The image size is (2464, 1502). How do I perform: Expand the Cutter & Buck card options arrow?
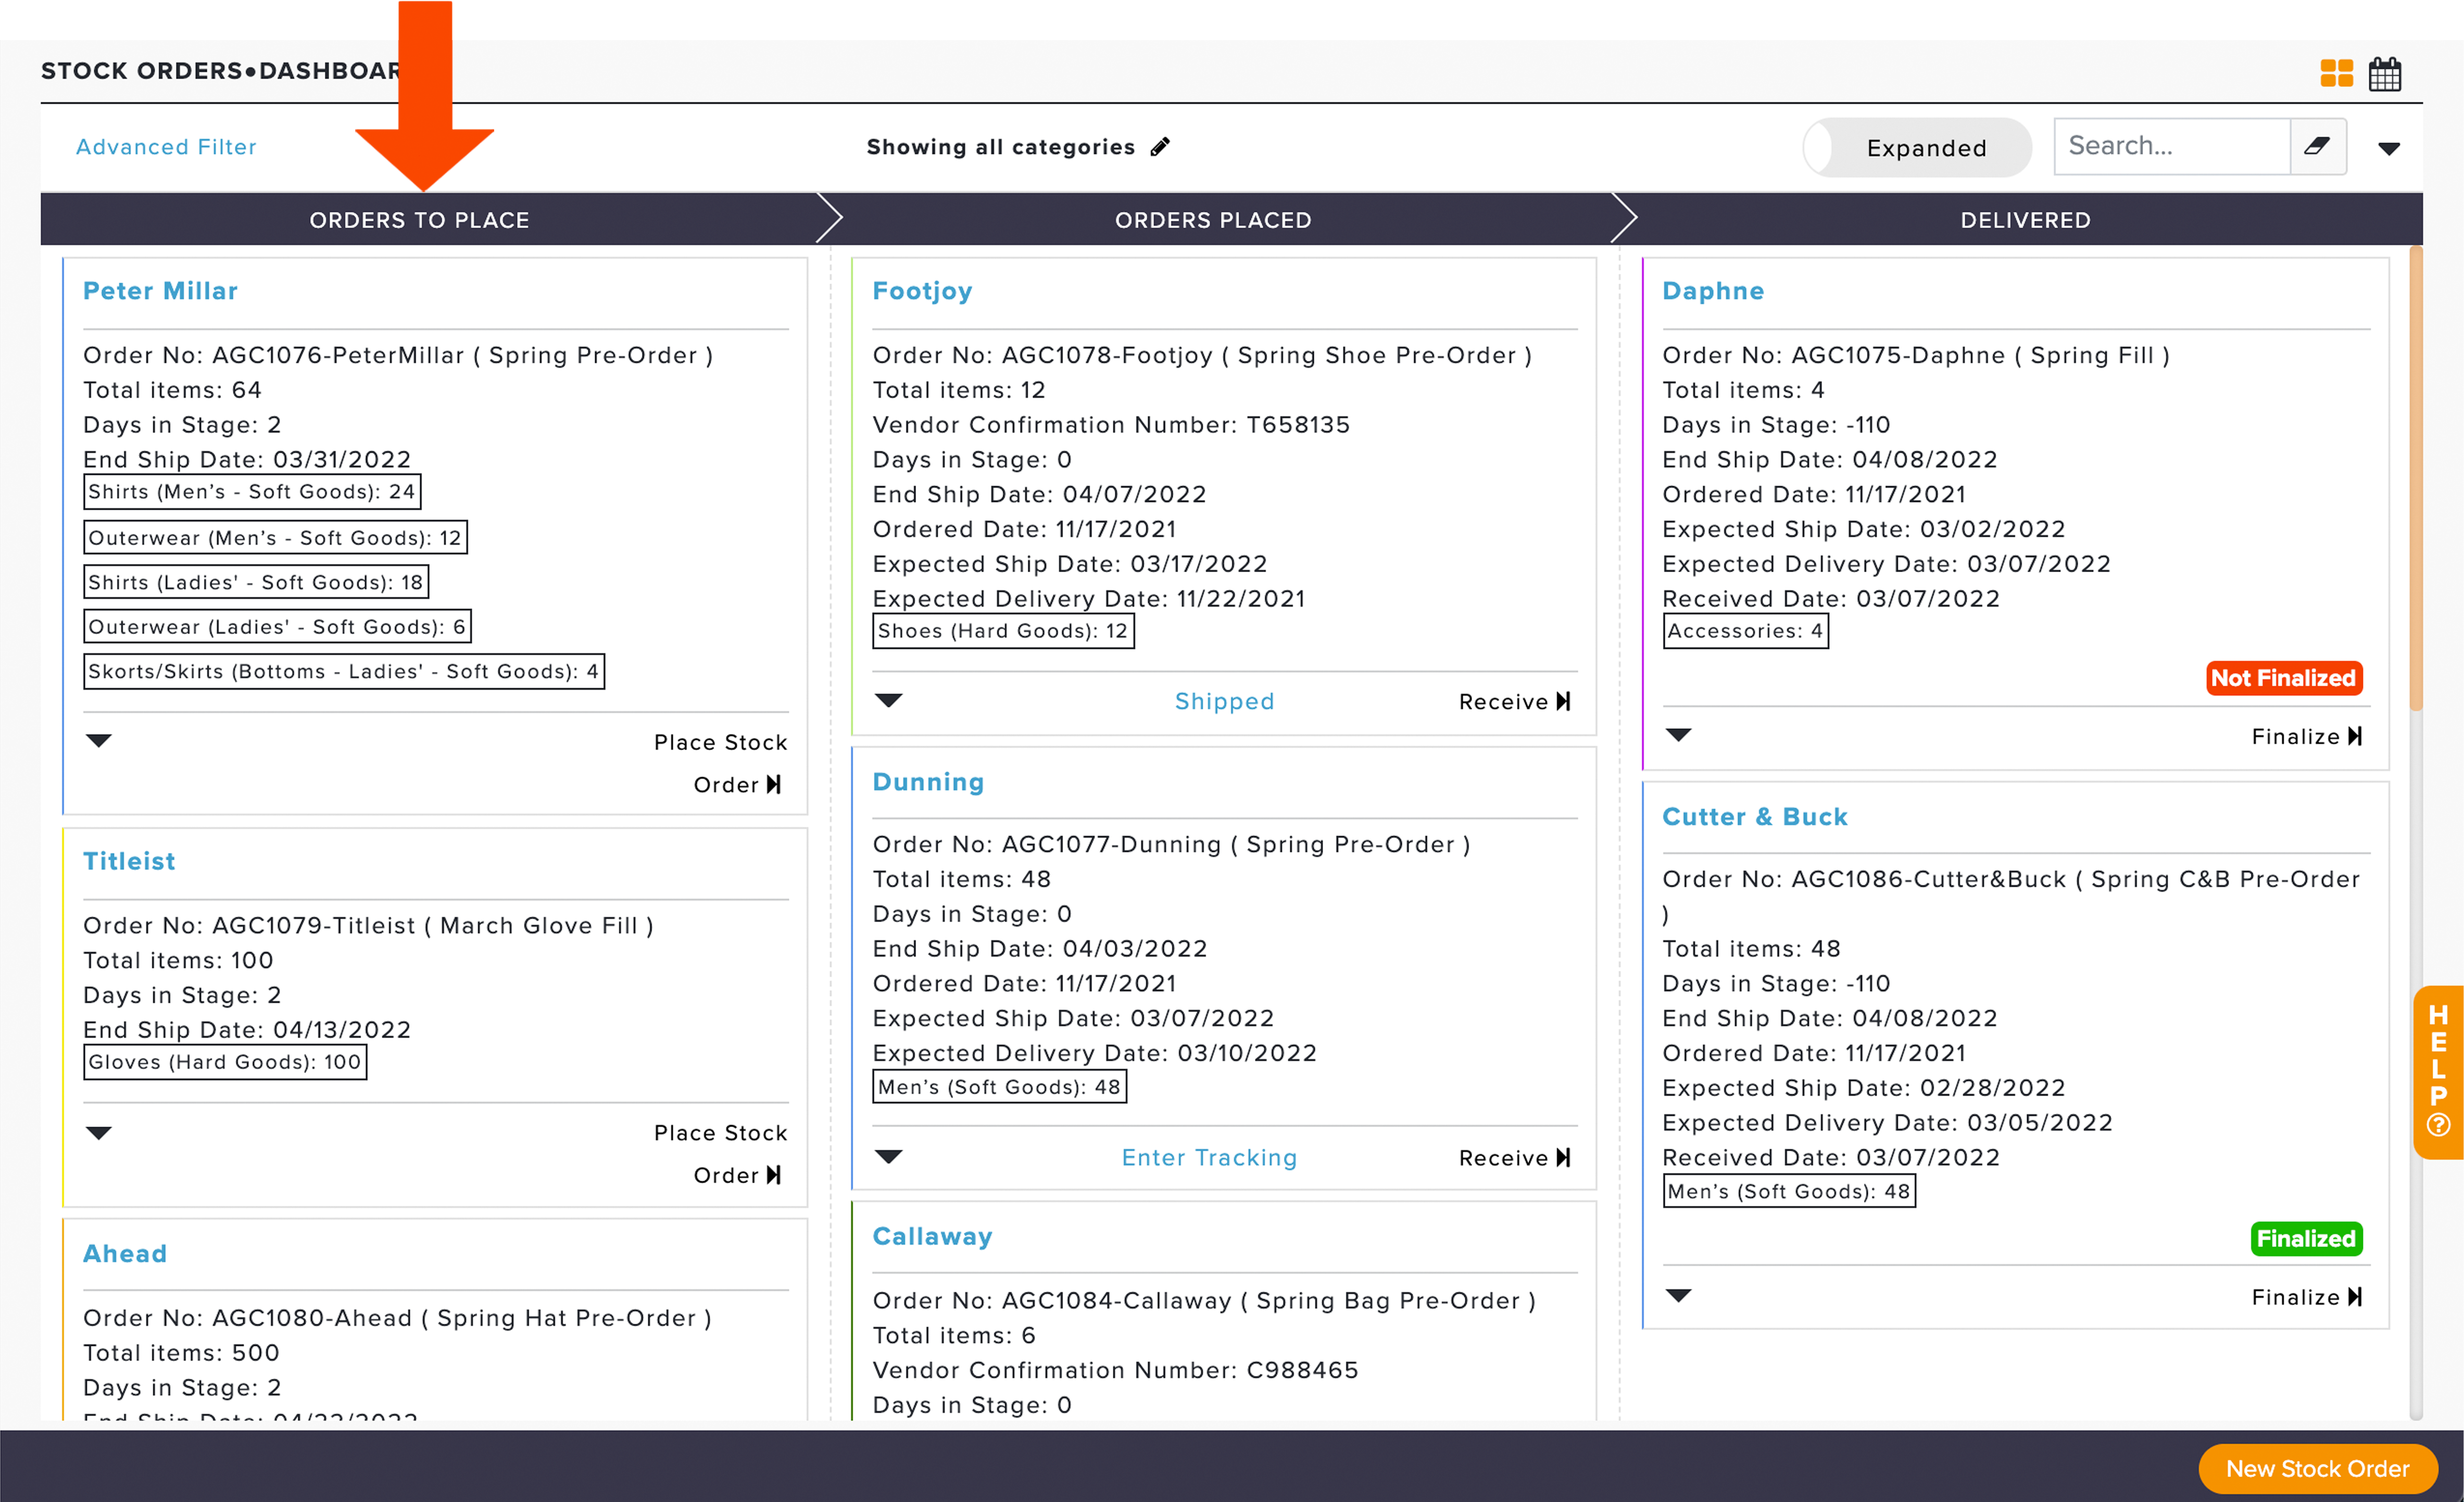point(1679,1296)
